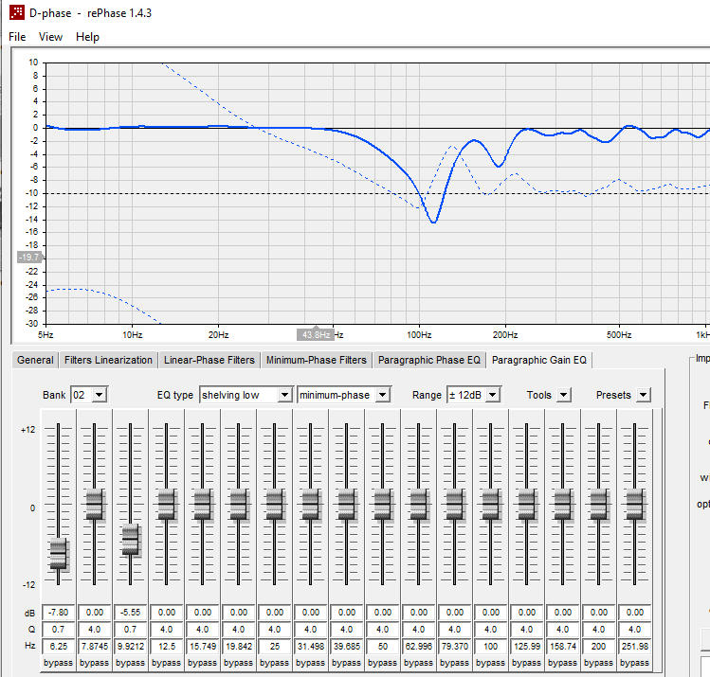The width and height of the screenshot is (710, 677).
Task: Open the Presets dropdown arrow
Action: pos(643,395)
